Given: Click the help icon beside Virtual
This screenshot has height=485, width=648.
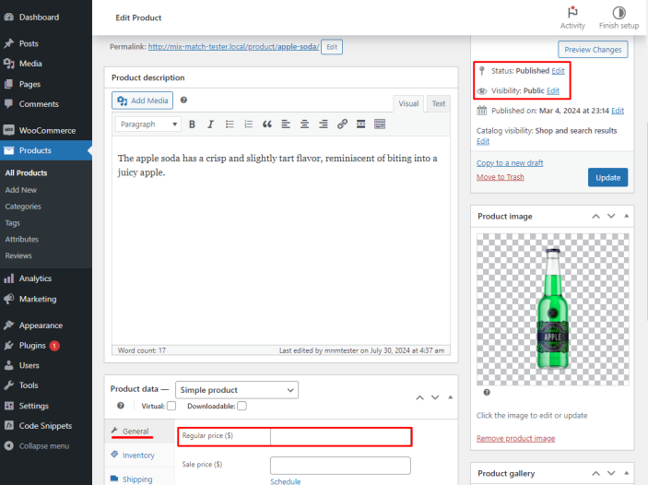Looking at the screenshot, I should click(x=121, y=406).
